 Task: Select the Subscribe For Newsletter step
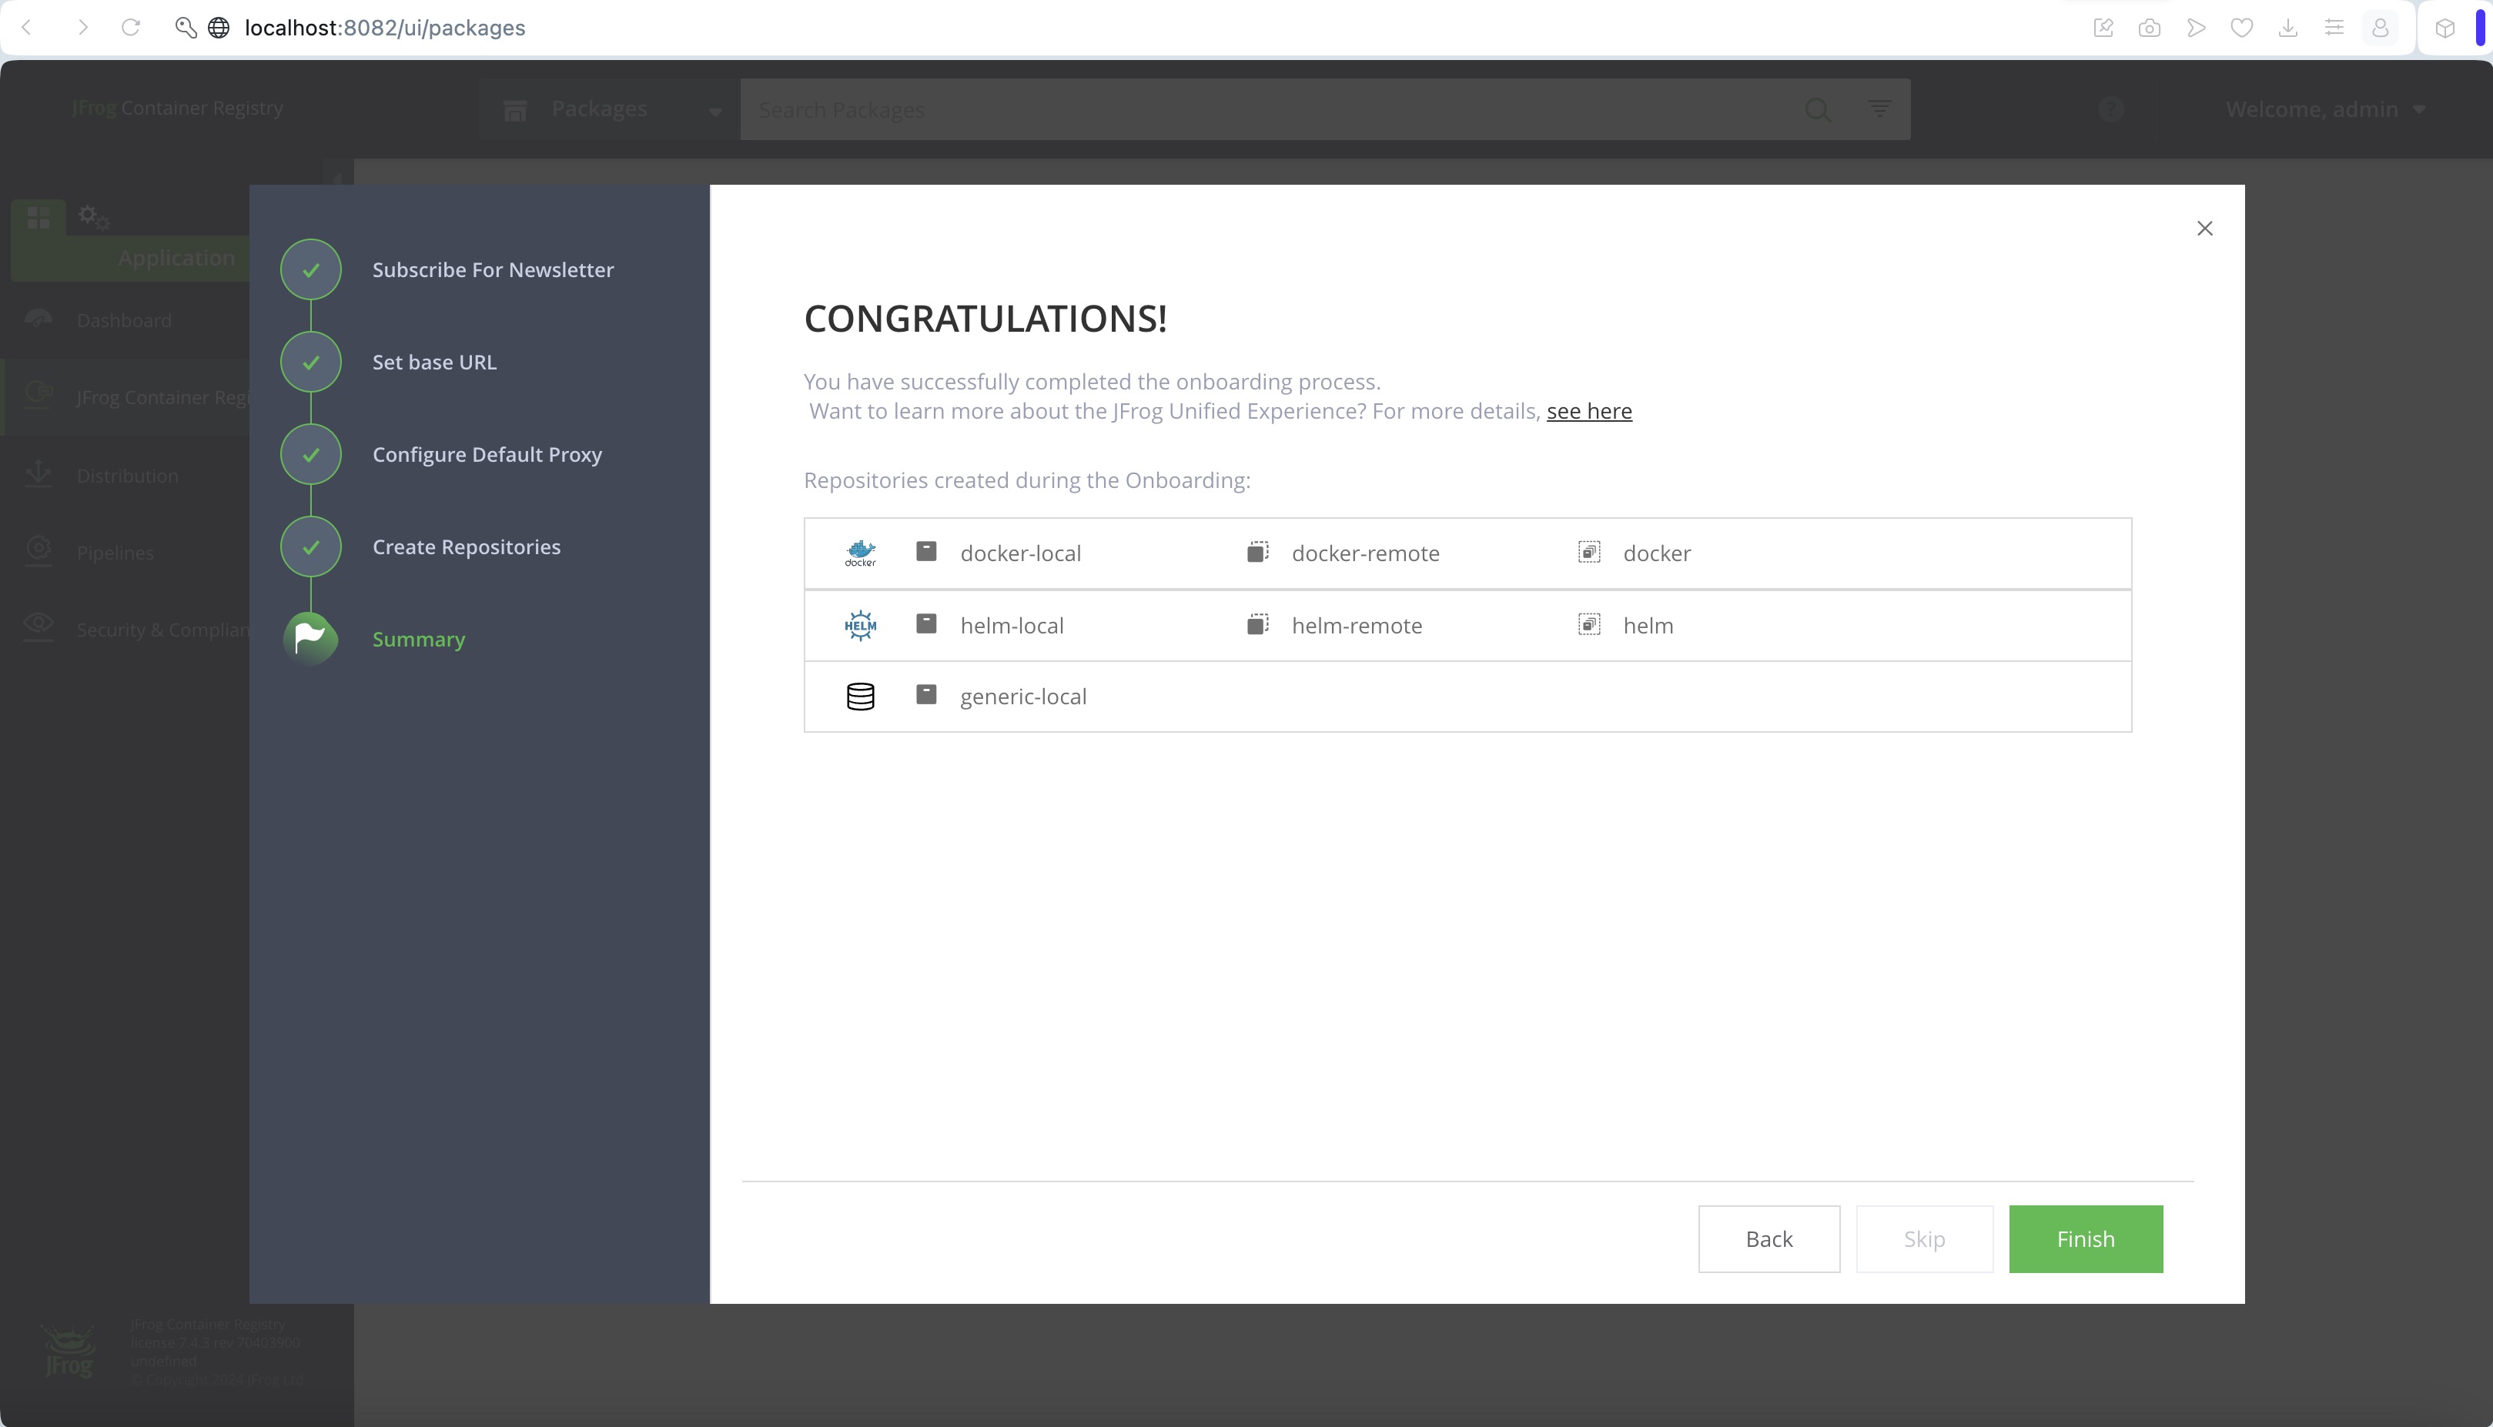(492, 269)
